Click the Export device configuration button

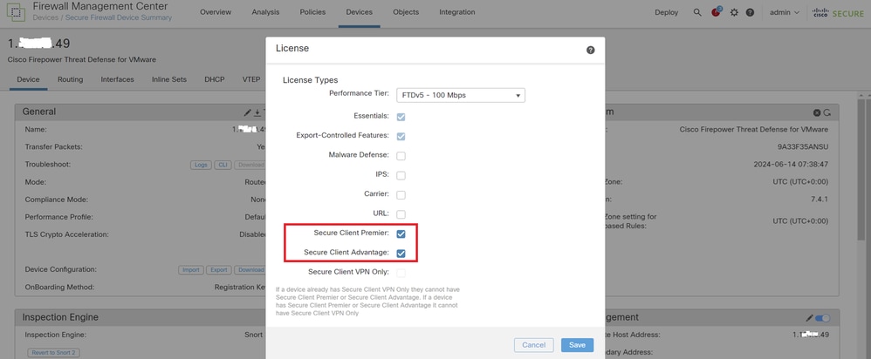pyautogui.click(x=218, y=269)
